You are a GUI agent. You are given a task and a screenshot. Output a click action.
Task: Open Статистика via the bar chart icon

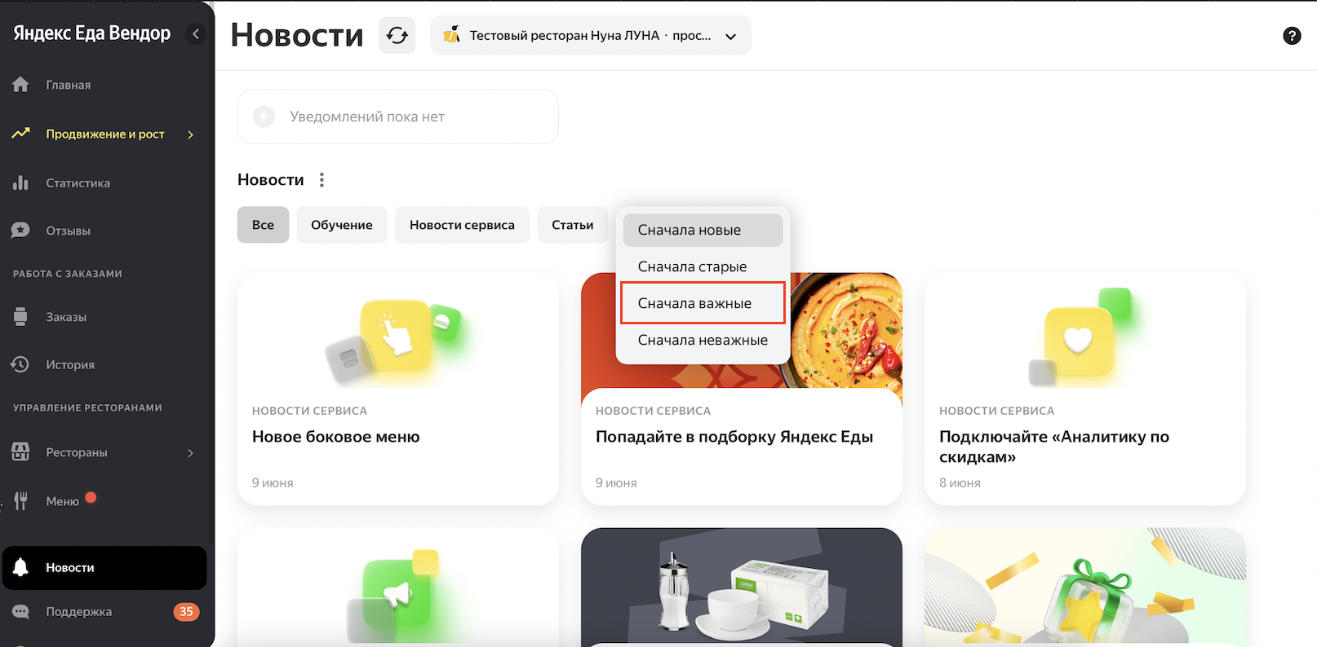point(21,183)
